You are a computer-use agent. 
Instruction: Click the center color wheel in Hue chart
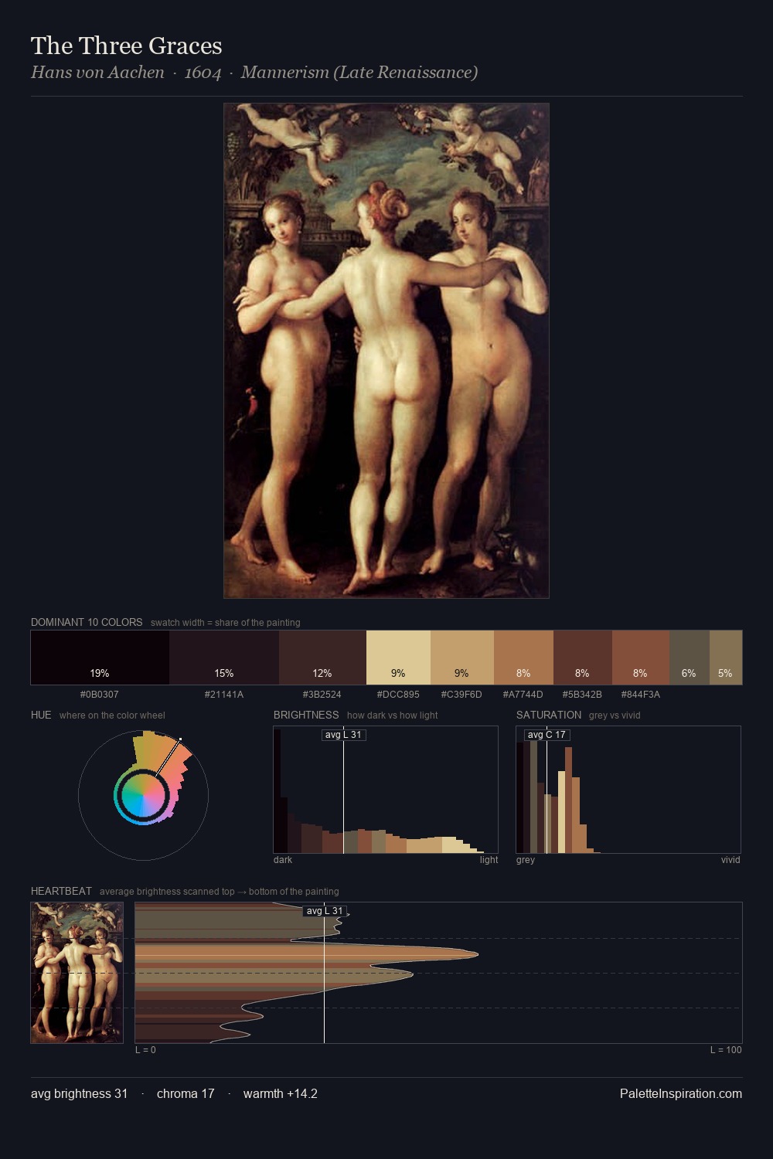click(143, 795)
